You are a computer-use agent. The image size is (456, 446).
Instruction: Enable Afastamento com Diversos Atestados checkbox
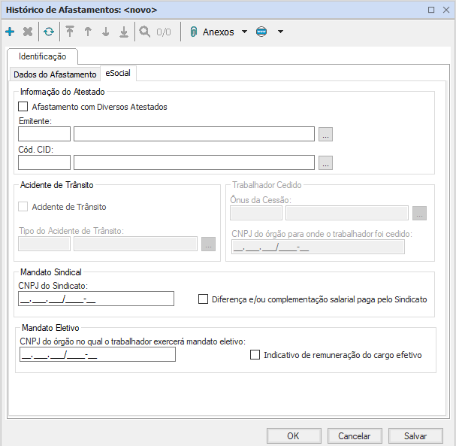pyautogui.click(x=23, y=107)
